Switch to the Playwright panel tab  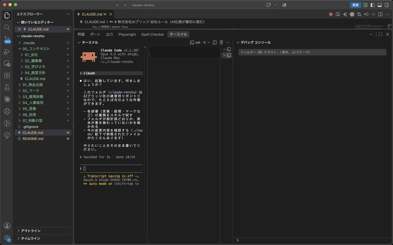click(127, 34)
